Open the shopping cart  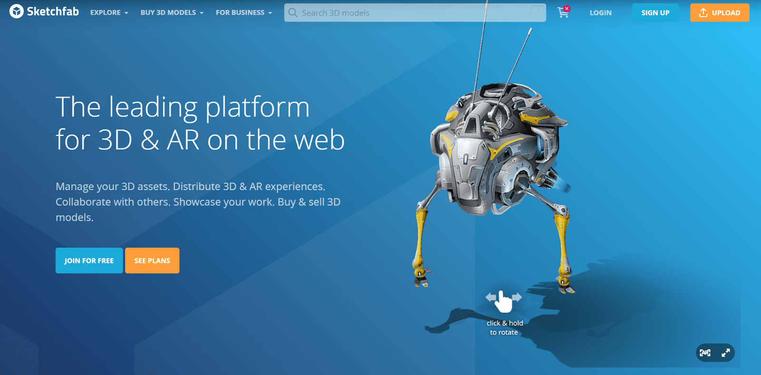[x=564, y=12]
